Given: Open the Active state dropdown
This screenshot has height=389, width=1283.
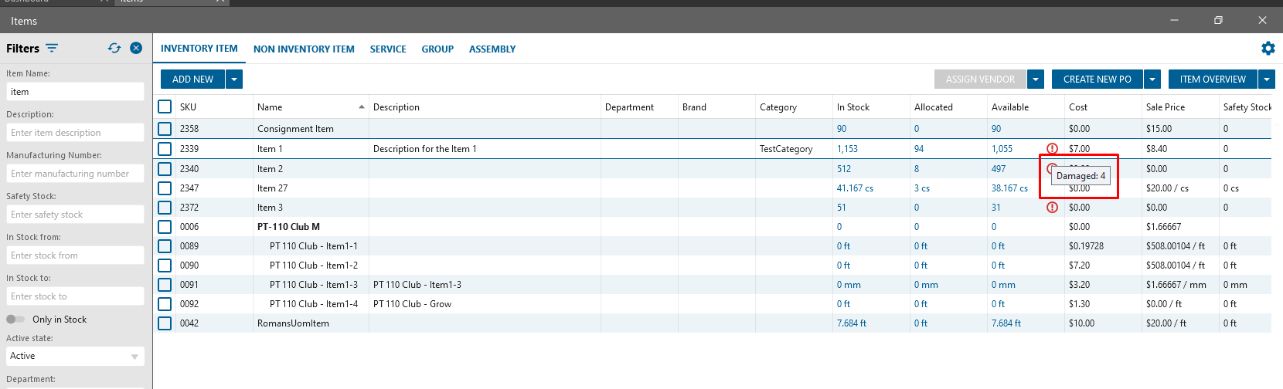Looking at the screenshot, I should (x=75, y=356).
